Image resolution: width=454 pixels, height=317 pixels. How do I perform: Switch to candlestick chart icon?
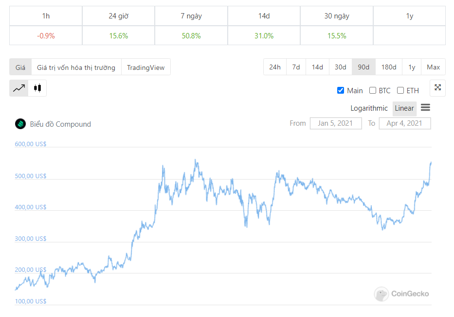pyautogui.click(x=37, y=88)
